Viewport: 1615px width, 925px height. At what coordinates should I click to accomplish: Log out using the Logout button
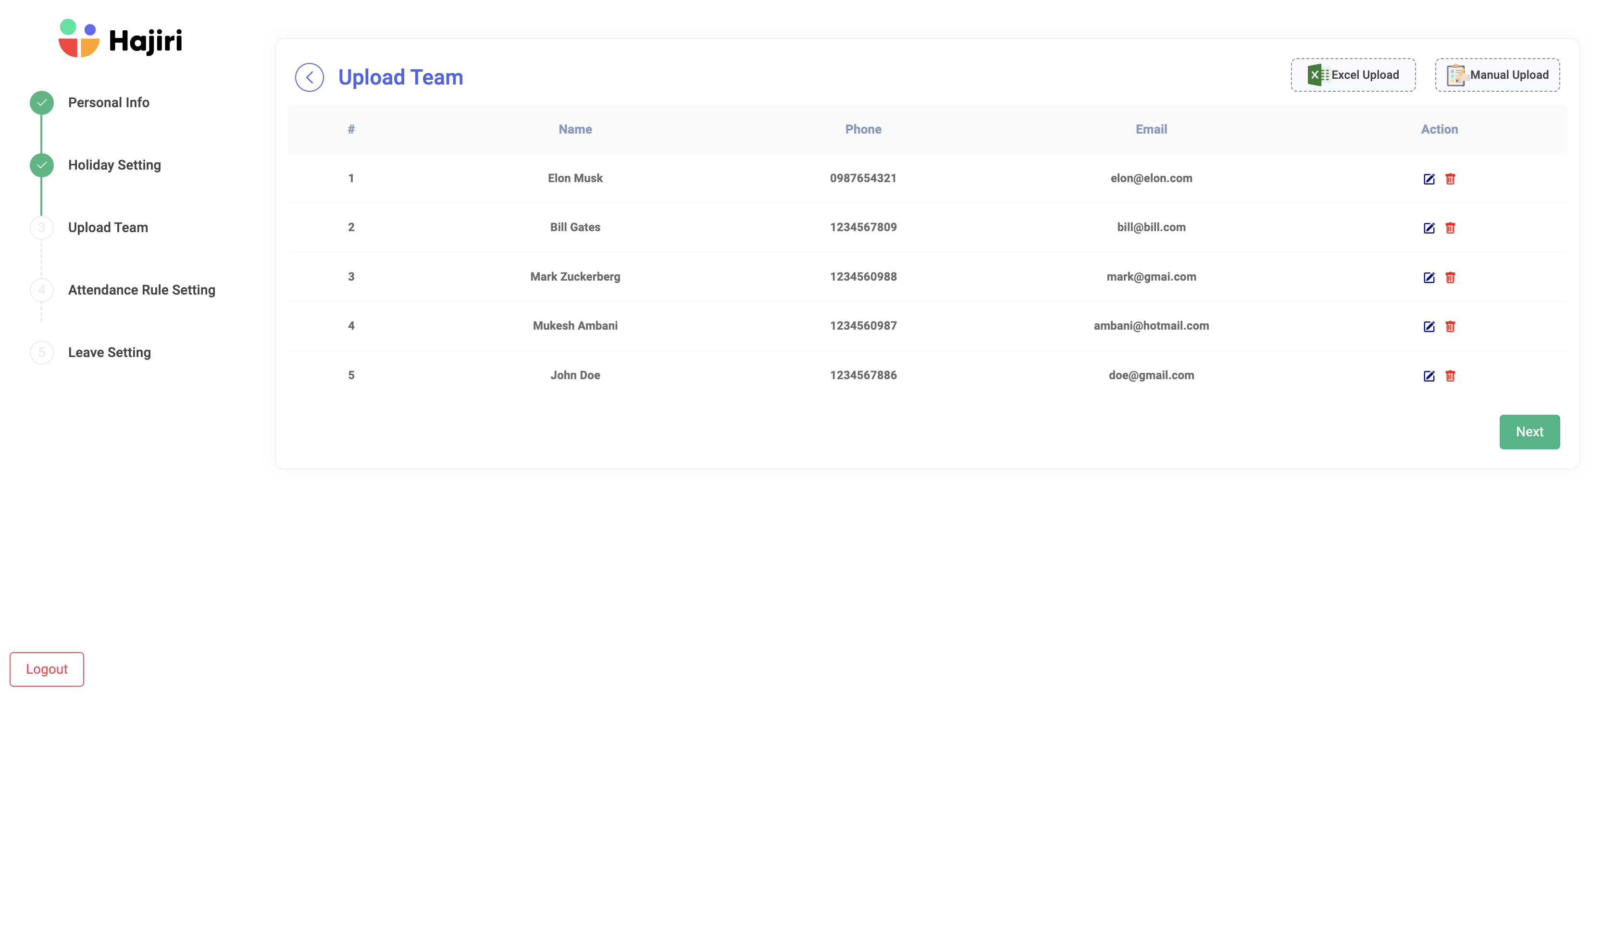pyautogui.click(x=46, y=669)
